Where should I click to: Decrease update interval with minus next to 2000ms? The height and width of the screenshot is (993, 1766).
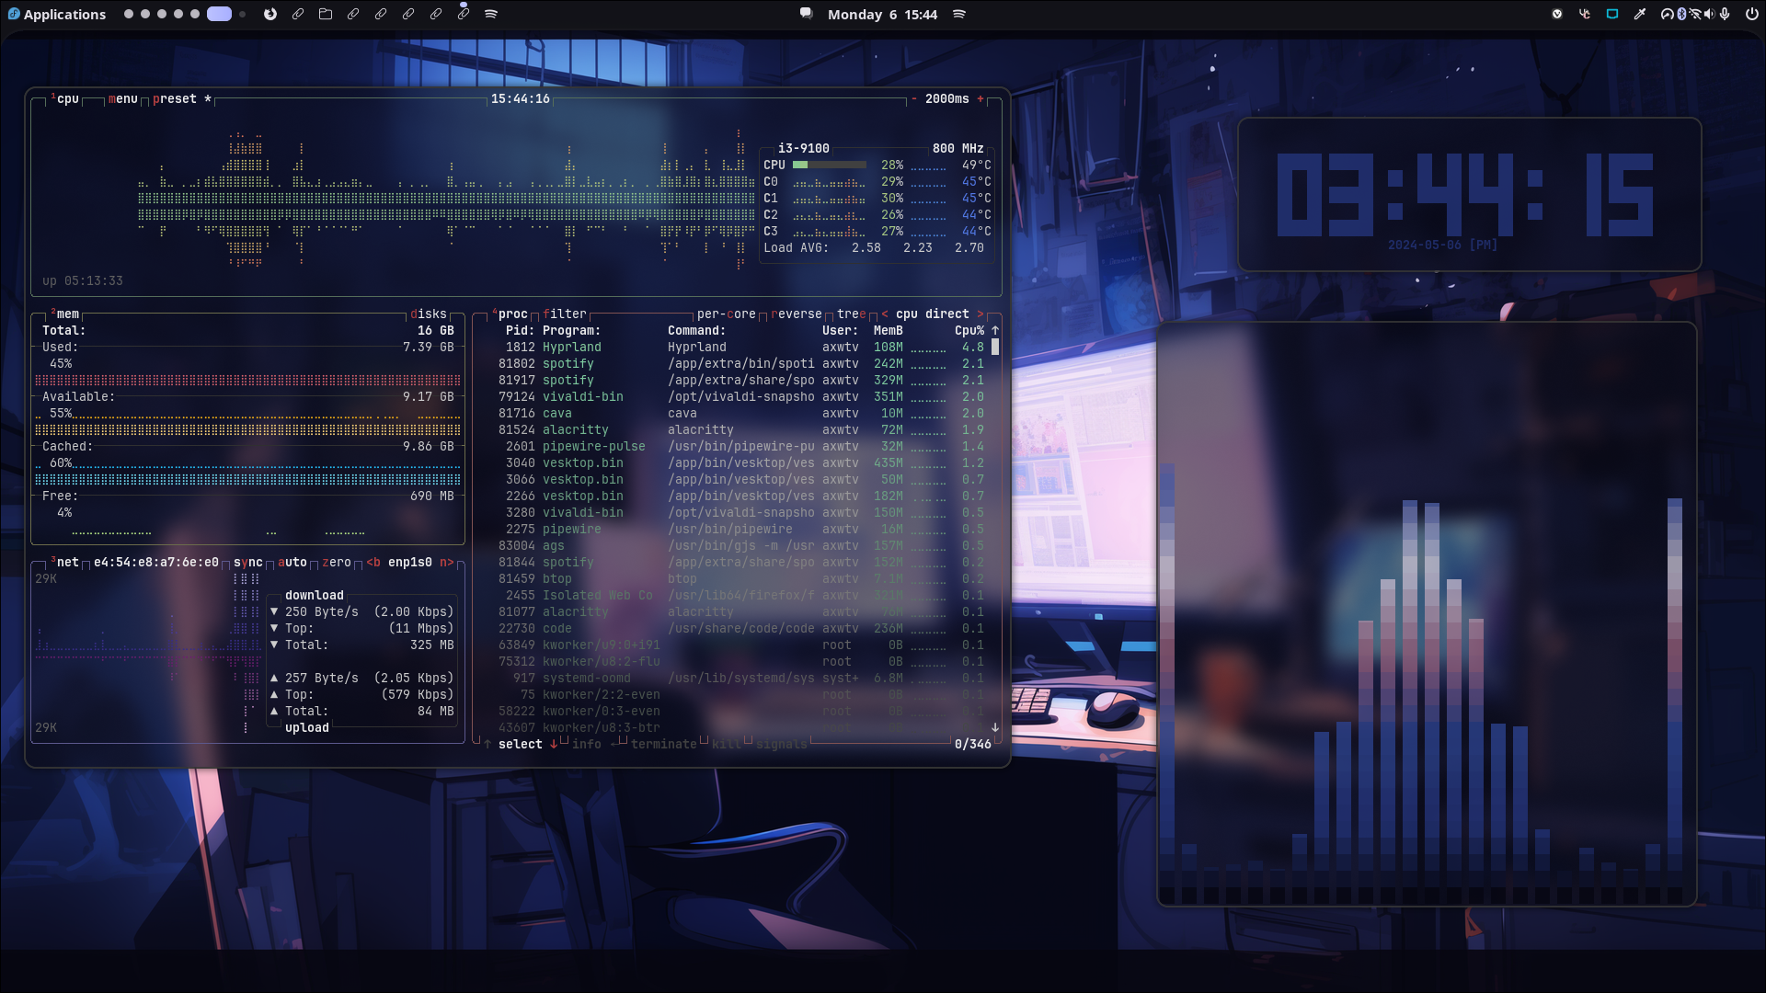coord(913,98)
